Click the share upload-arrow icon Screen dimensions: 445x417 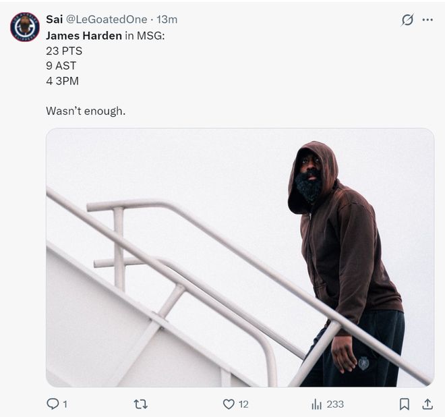point(427,404)
